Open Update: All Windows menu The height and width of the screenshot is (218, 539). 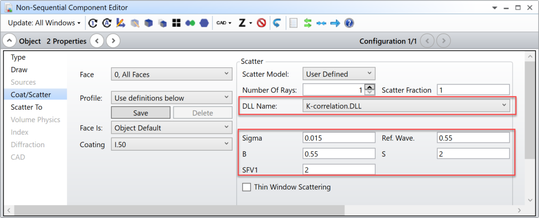coord(44,23)
